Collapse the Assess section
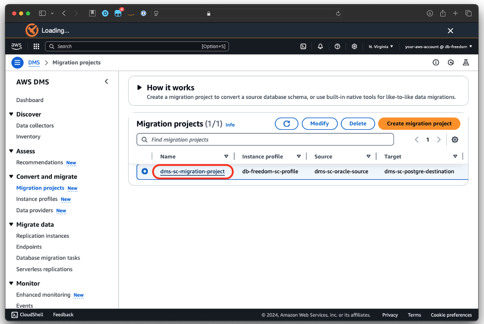The height and width of the screenshot is (324, 484). pyautogui.click(x=11, y=151)
